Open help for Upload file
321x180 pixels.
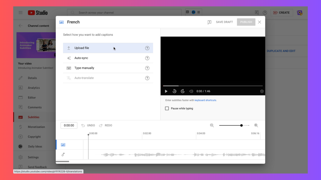click(147, 48)
